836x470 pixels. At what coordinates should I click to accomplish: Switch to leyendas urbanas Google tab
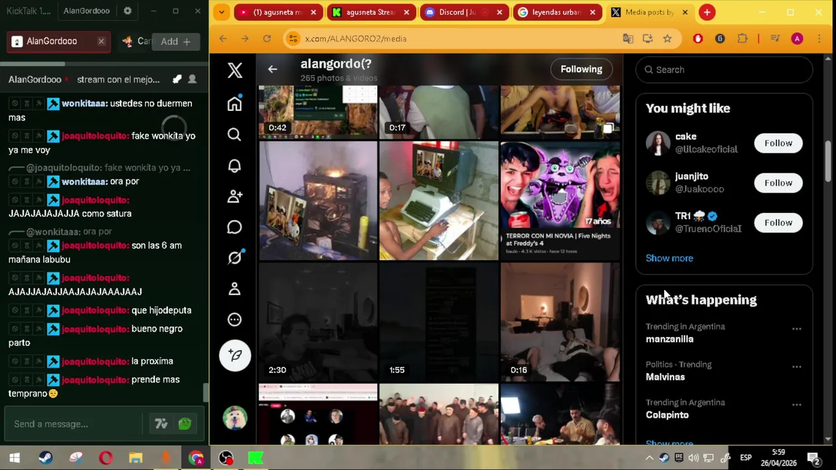(557, 12)
